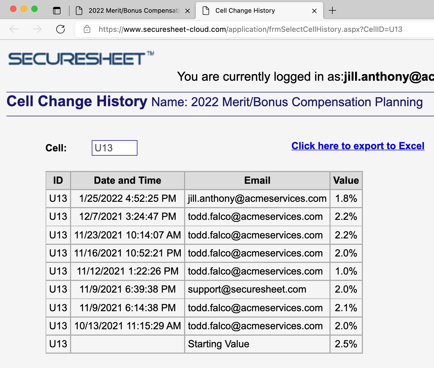The image size is (434, 368).
Task: Open a new browser tab with the plus button
Action: pos(332,11)
